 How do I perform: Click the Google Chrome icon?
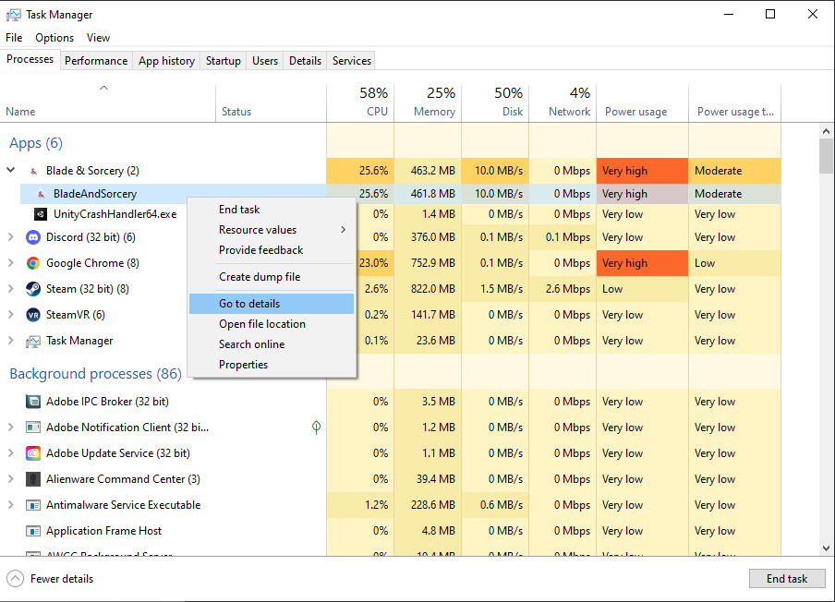[33, 263]
